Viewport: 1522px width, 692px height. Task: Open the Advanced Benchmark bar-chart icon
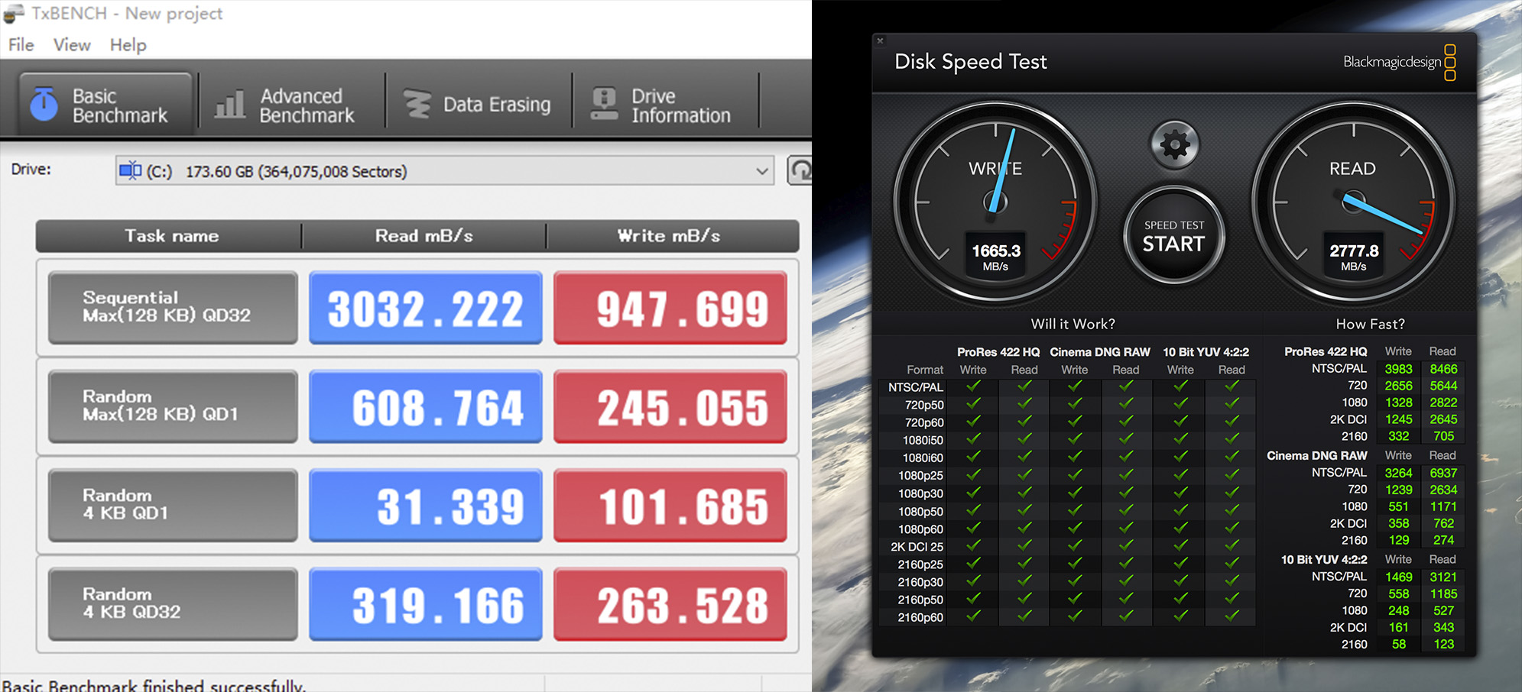231,103
